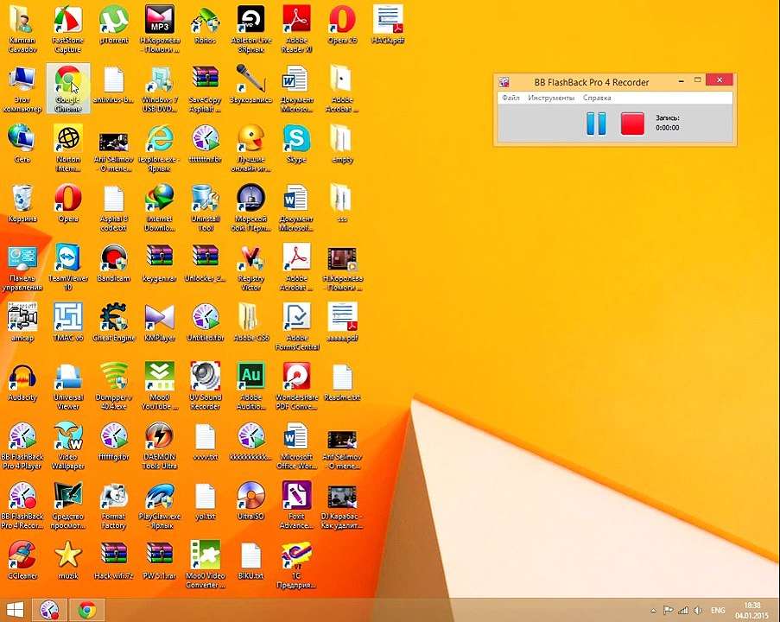Click the Chrome icon in the taskbar
780x622 pixels.
coord(87,610)
